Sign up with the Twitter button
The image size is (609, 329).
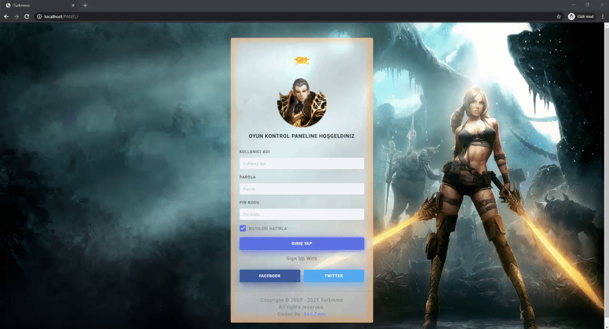[x=334, y=276]
